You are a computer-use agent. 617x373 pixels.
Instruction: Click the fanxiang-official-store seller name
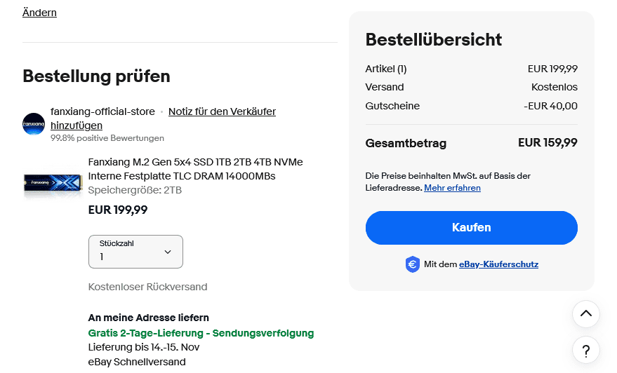102,111
